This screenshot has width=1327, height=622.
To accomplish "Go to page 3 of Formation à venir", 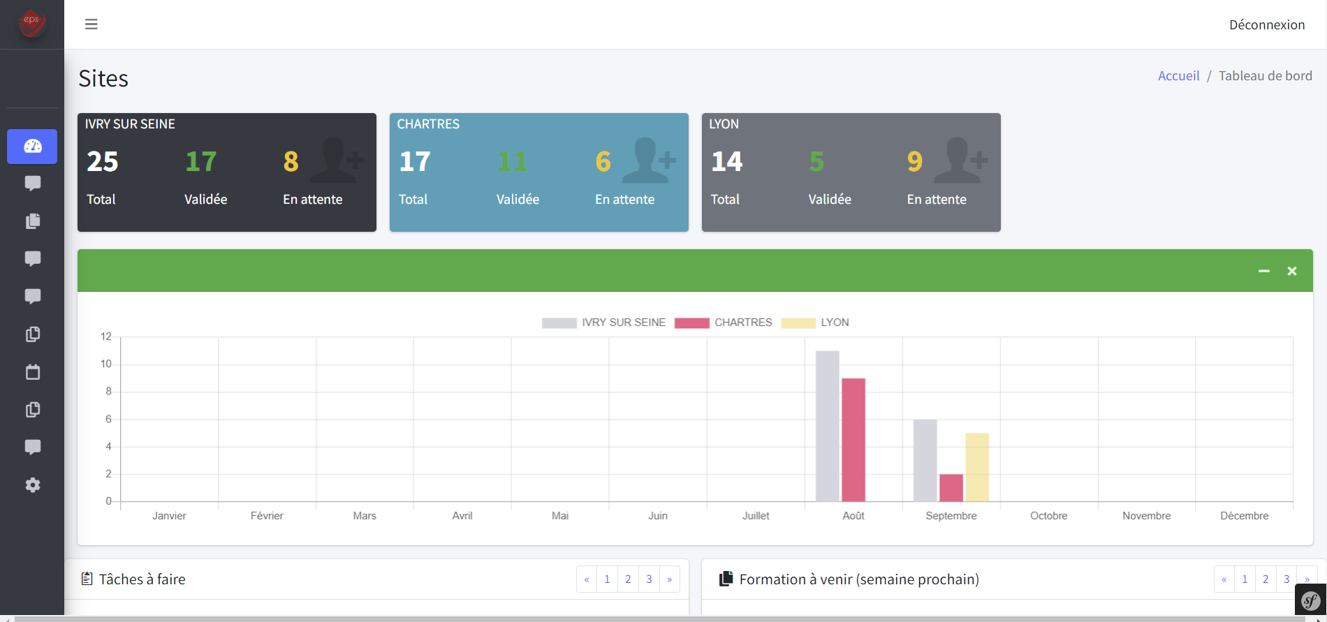I will tap(1286, 579).
